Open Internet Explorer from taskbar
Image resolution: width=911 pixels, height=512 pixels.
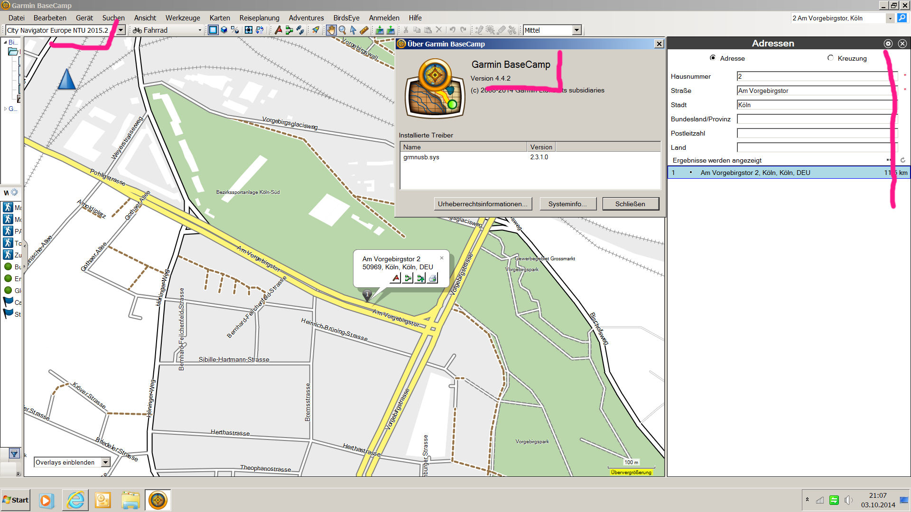(x=75, y=500)
